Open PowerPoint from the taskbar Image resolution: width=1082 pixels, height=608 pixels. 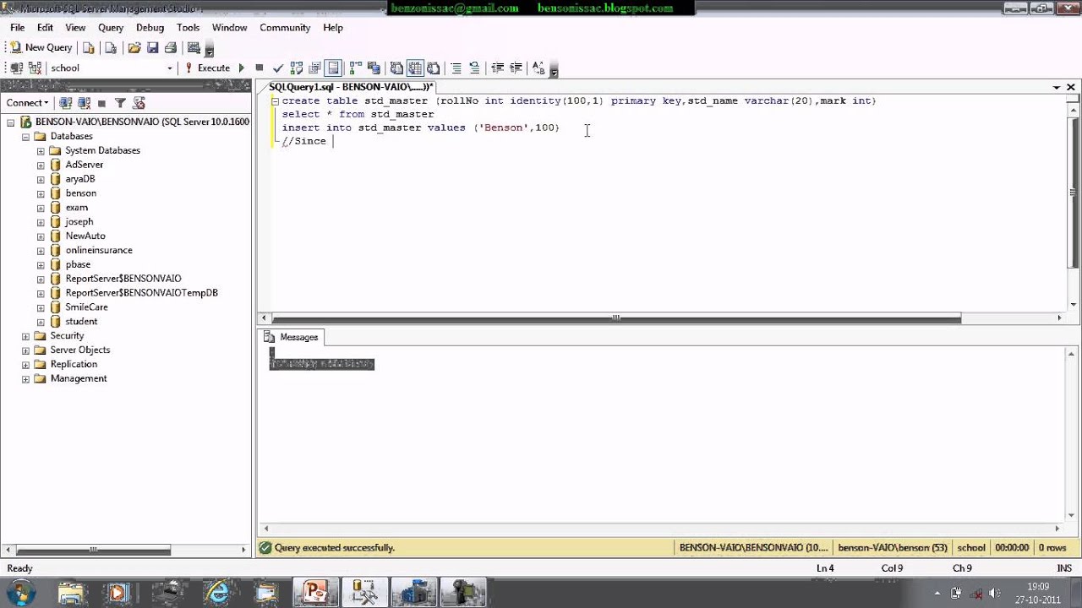coord(315,592)
